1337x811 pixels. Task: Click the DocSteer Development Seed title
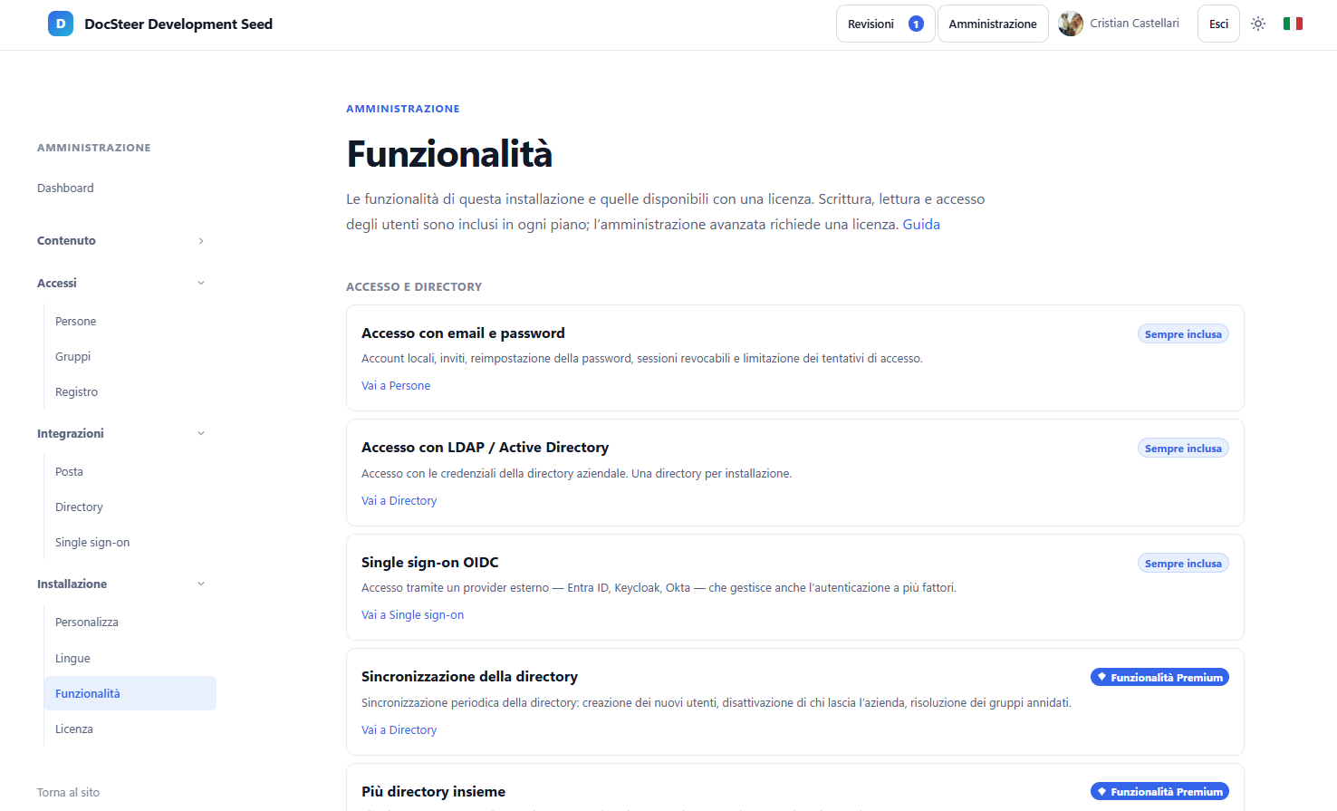tap(178, 24)
